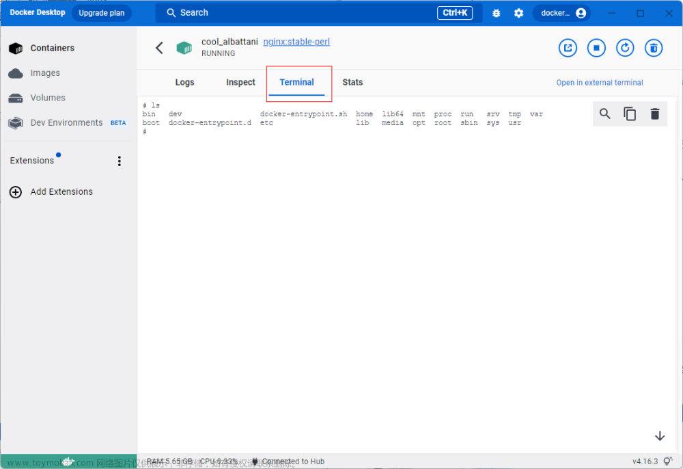Switch to the Inspect tab

[240, 82]
